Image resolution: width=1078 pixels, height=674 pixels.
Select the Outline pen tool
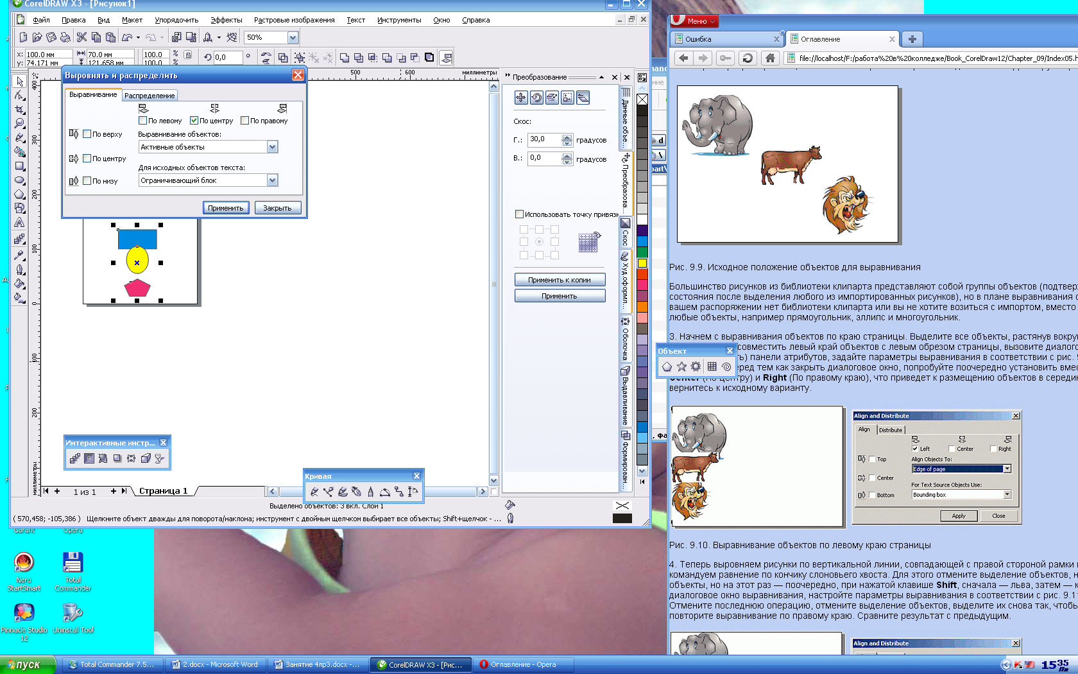[x=20, y=269]
